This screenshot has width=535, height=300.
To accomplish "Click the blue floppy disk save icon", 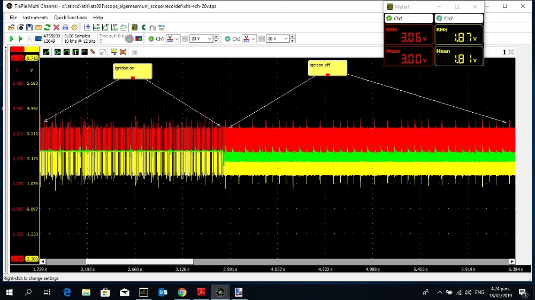I will pos(29,27).
